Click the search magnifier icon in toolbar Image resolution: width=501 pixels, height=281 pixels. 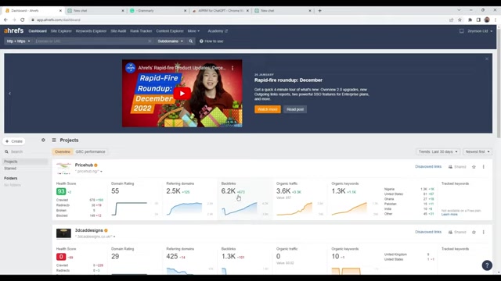(191, 41)
